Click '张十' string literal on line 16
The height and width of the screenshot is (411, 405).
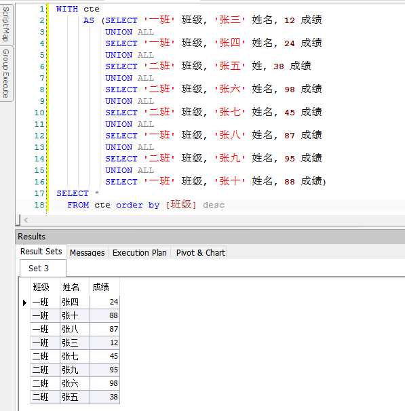coord(229,181)
